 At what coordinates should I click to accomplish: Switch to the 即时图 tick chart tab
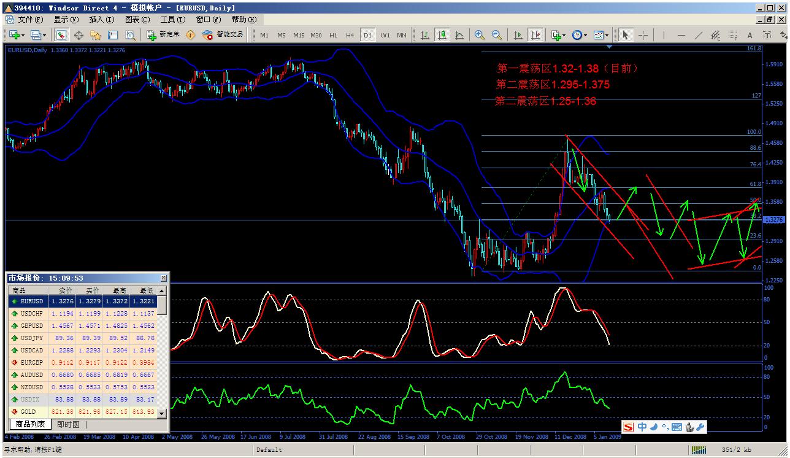(x=68, y=424)
